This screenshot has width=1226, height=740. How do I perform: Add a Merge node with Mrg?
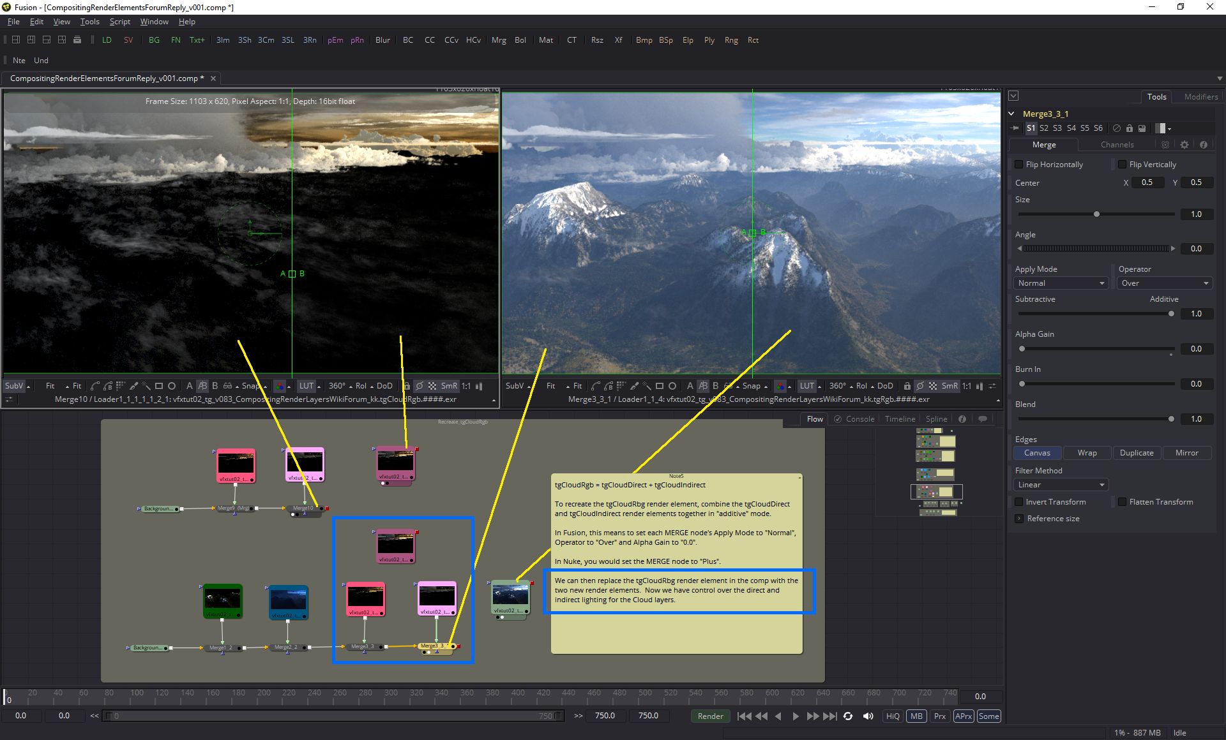(499, 40)
